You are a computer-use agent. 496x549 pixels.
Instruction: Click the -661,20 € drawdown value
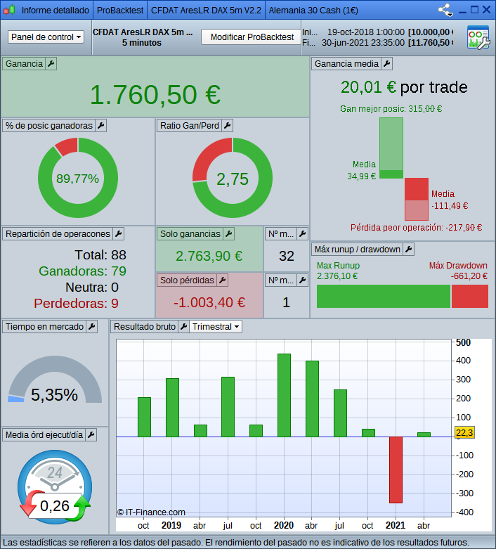469,276
